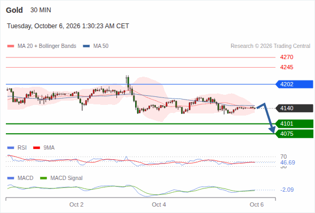Viewport: 315px width, 213px height.
Task: Click the blue 4202 pivot price tag
Action: click(294, 84)
